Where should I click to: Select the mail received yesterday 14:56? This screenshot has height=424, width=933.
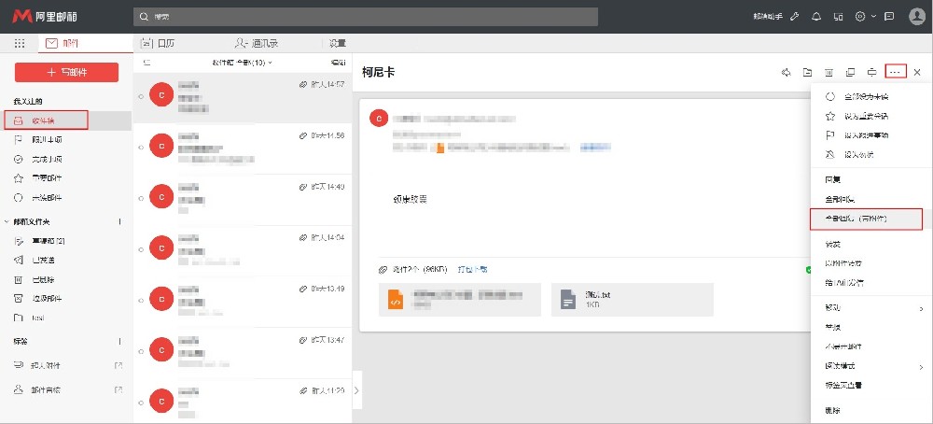pos(243,148)
